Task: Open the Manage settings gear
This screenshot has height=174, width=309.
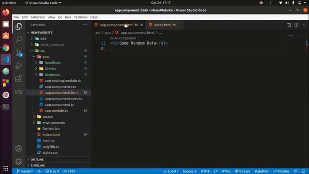Action: click(19, 161)
